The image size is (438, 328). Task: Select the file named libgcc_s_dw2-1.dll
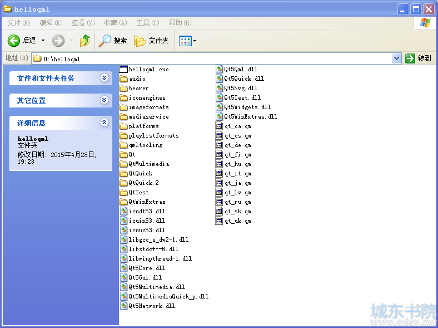(154, 239)
